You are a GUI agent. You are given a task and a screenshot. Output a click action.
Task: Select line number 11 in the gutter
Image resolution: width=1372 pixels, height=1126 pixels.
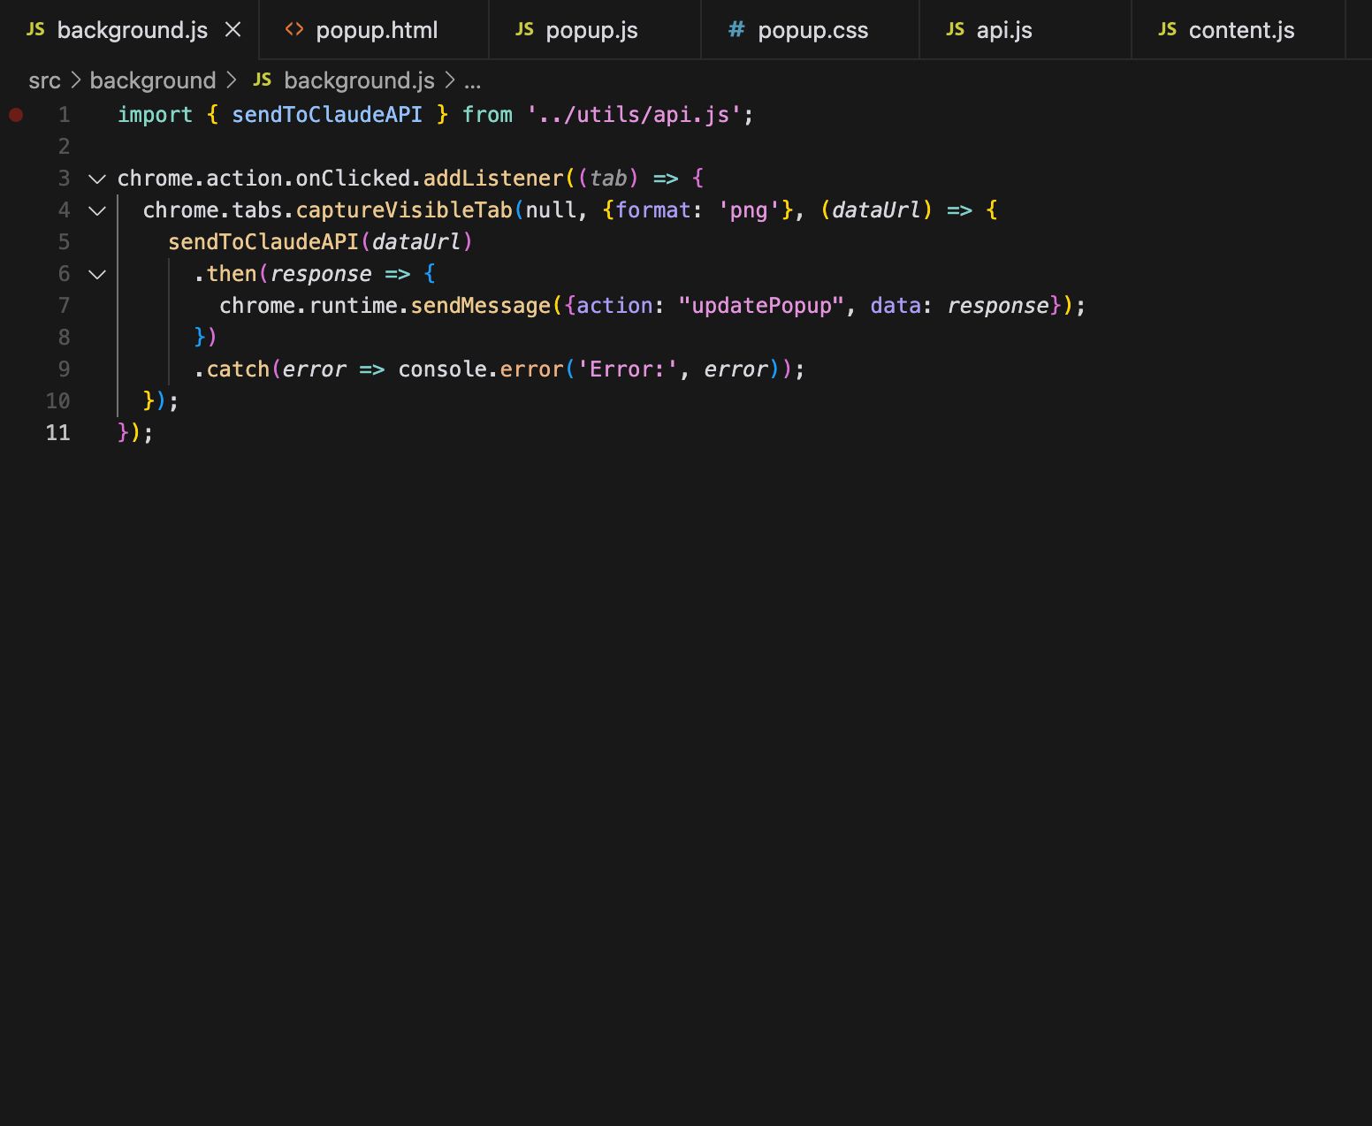tap(57, 433)
